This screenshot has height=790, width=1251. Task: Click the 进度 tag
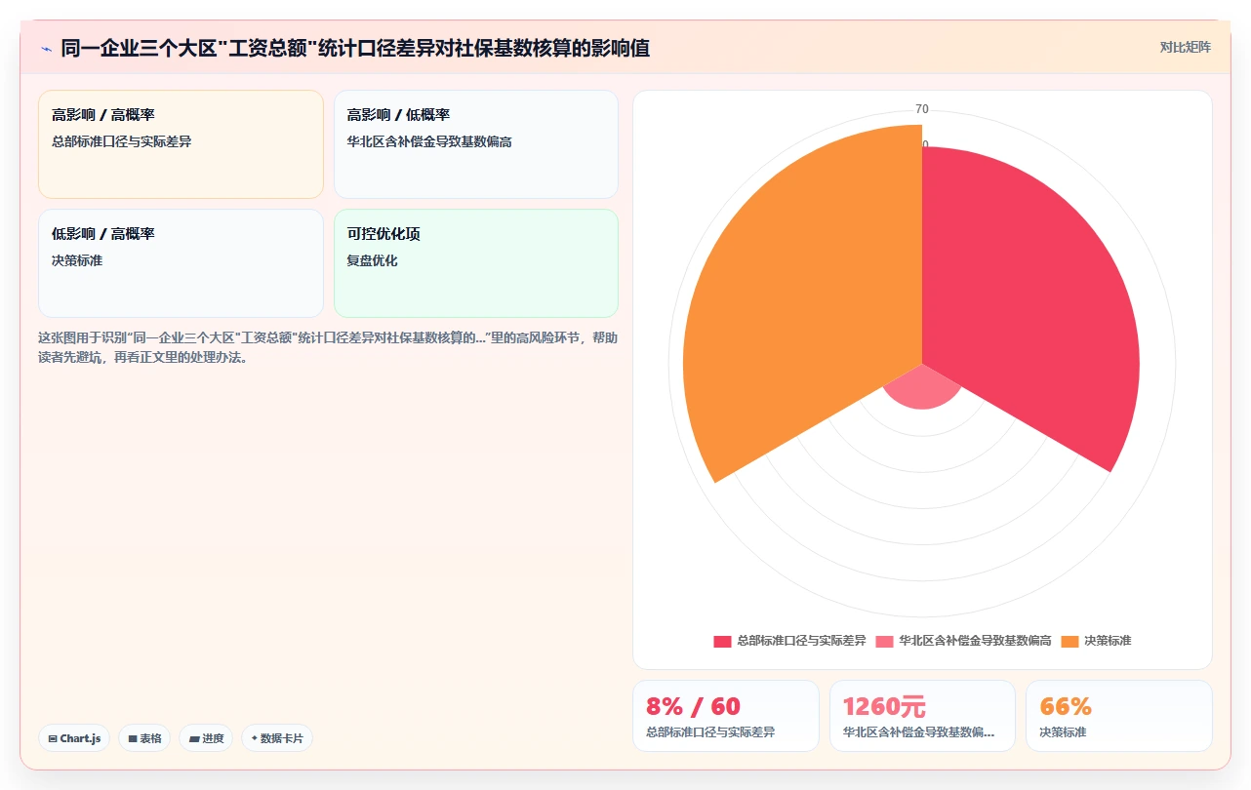click(206, 738)
